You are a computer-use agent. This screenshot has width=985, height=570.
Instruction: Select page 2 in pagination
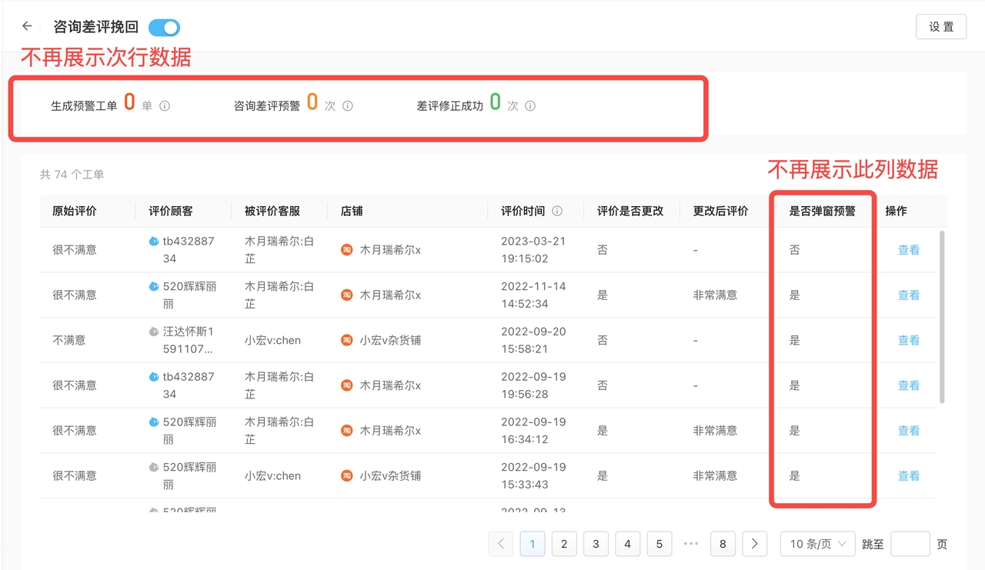564,544
